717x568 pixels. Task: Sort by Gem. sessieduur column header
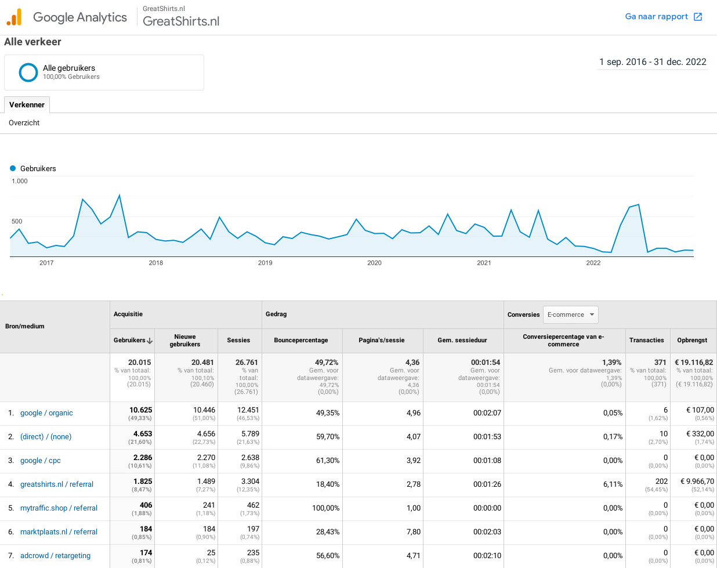(462, 340)
